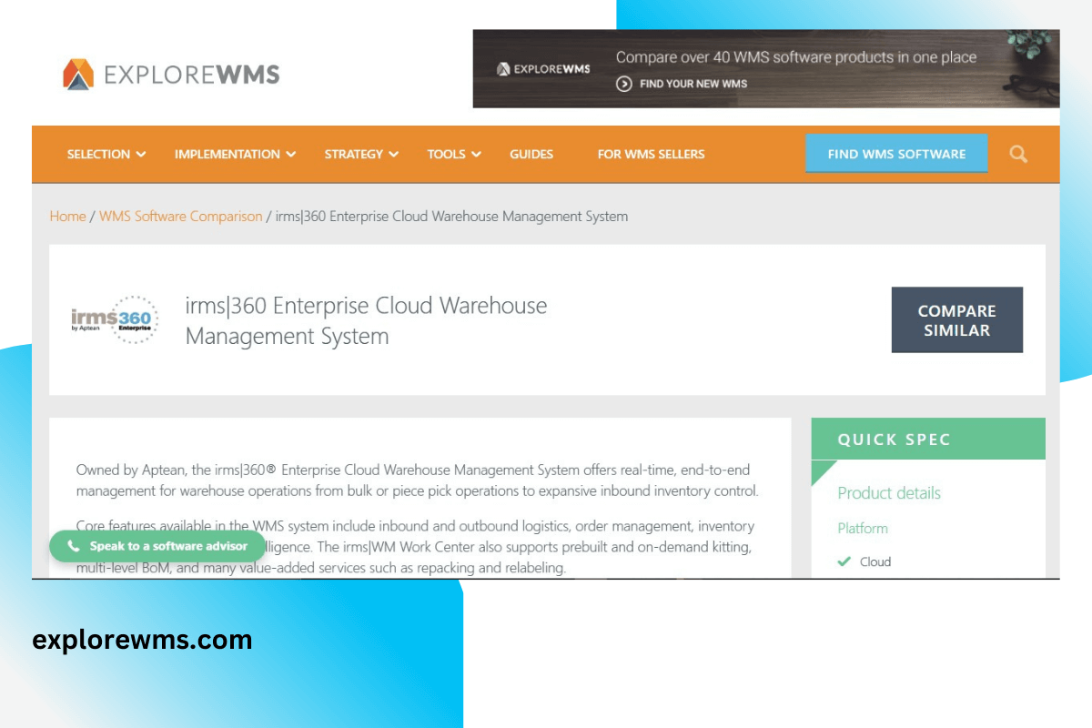
Task: Click the 'Owned by Aptean' paragraph
Action: tap(417, 480)
